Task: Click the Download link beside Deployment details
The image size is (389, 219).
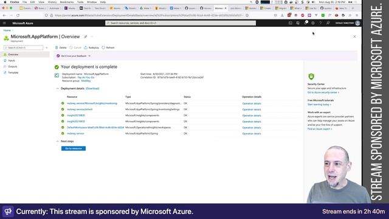Action: coord(92,88)
